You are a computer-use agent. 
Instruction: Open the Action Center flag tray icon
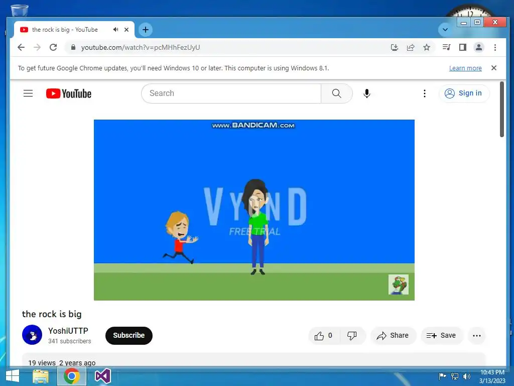pos(442,376)
